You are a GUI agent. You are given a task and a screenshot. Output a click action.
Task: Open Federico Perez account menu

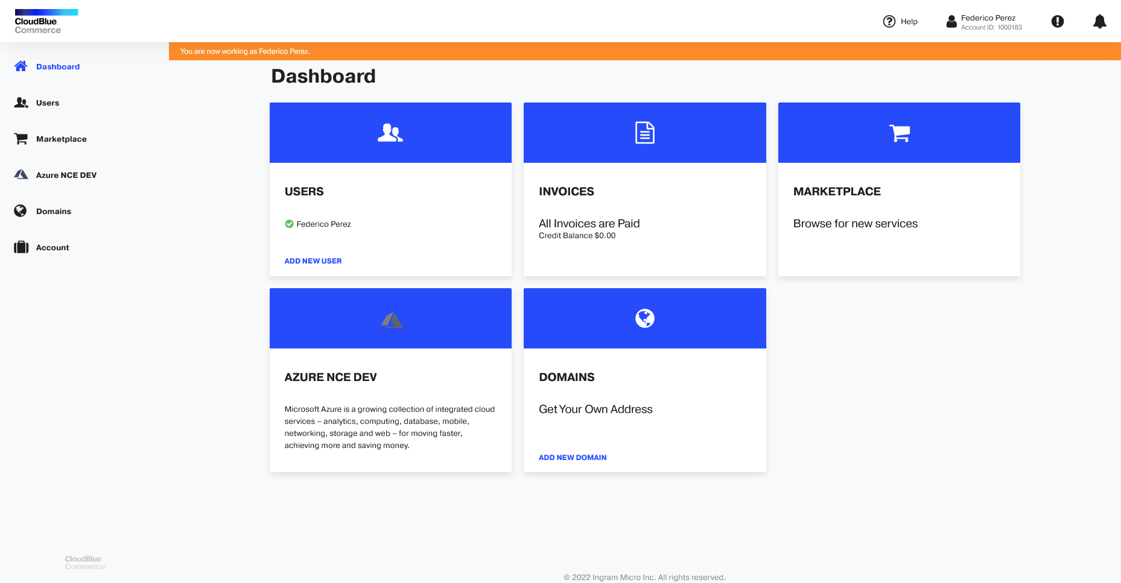pyautogui.click(x=988, y=18)
